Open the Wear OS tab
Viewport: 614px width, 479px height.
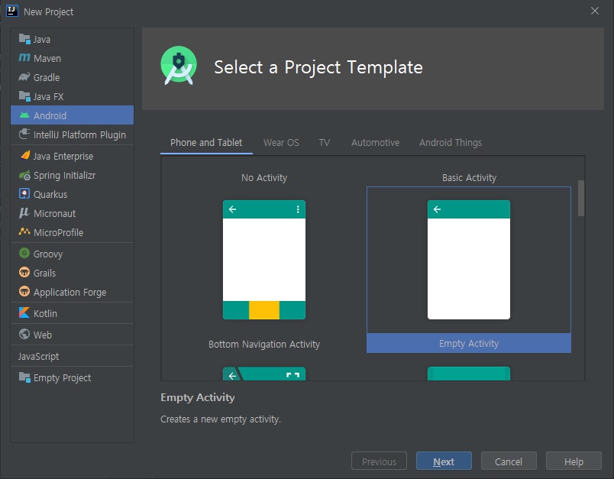coord(281,143)
